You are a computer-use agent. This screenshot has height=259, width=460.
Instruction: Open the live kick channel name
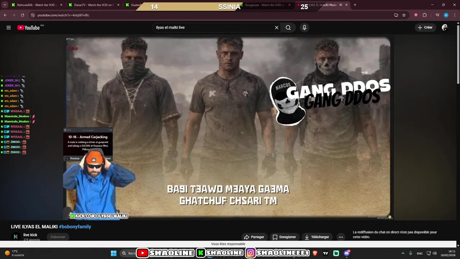pos(30,235)
